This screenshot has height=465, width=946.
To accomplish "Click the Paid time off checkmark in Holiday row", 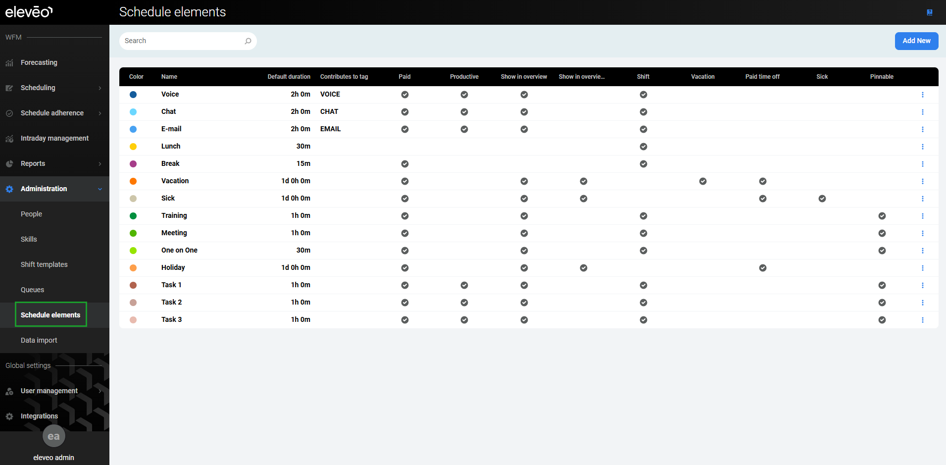I will point(763,268).
